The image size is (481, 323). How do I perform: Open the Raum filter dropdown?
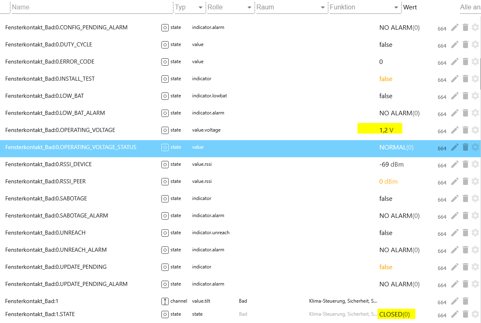pyautogui.click(x=322, y=7)
